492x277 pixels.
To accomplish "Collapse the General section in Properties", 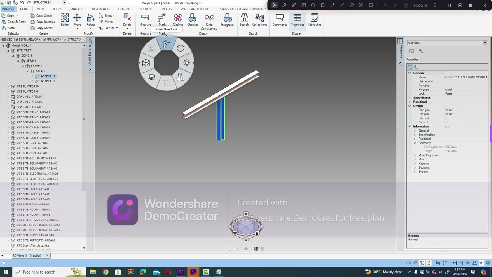I will pos(409,73).
